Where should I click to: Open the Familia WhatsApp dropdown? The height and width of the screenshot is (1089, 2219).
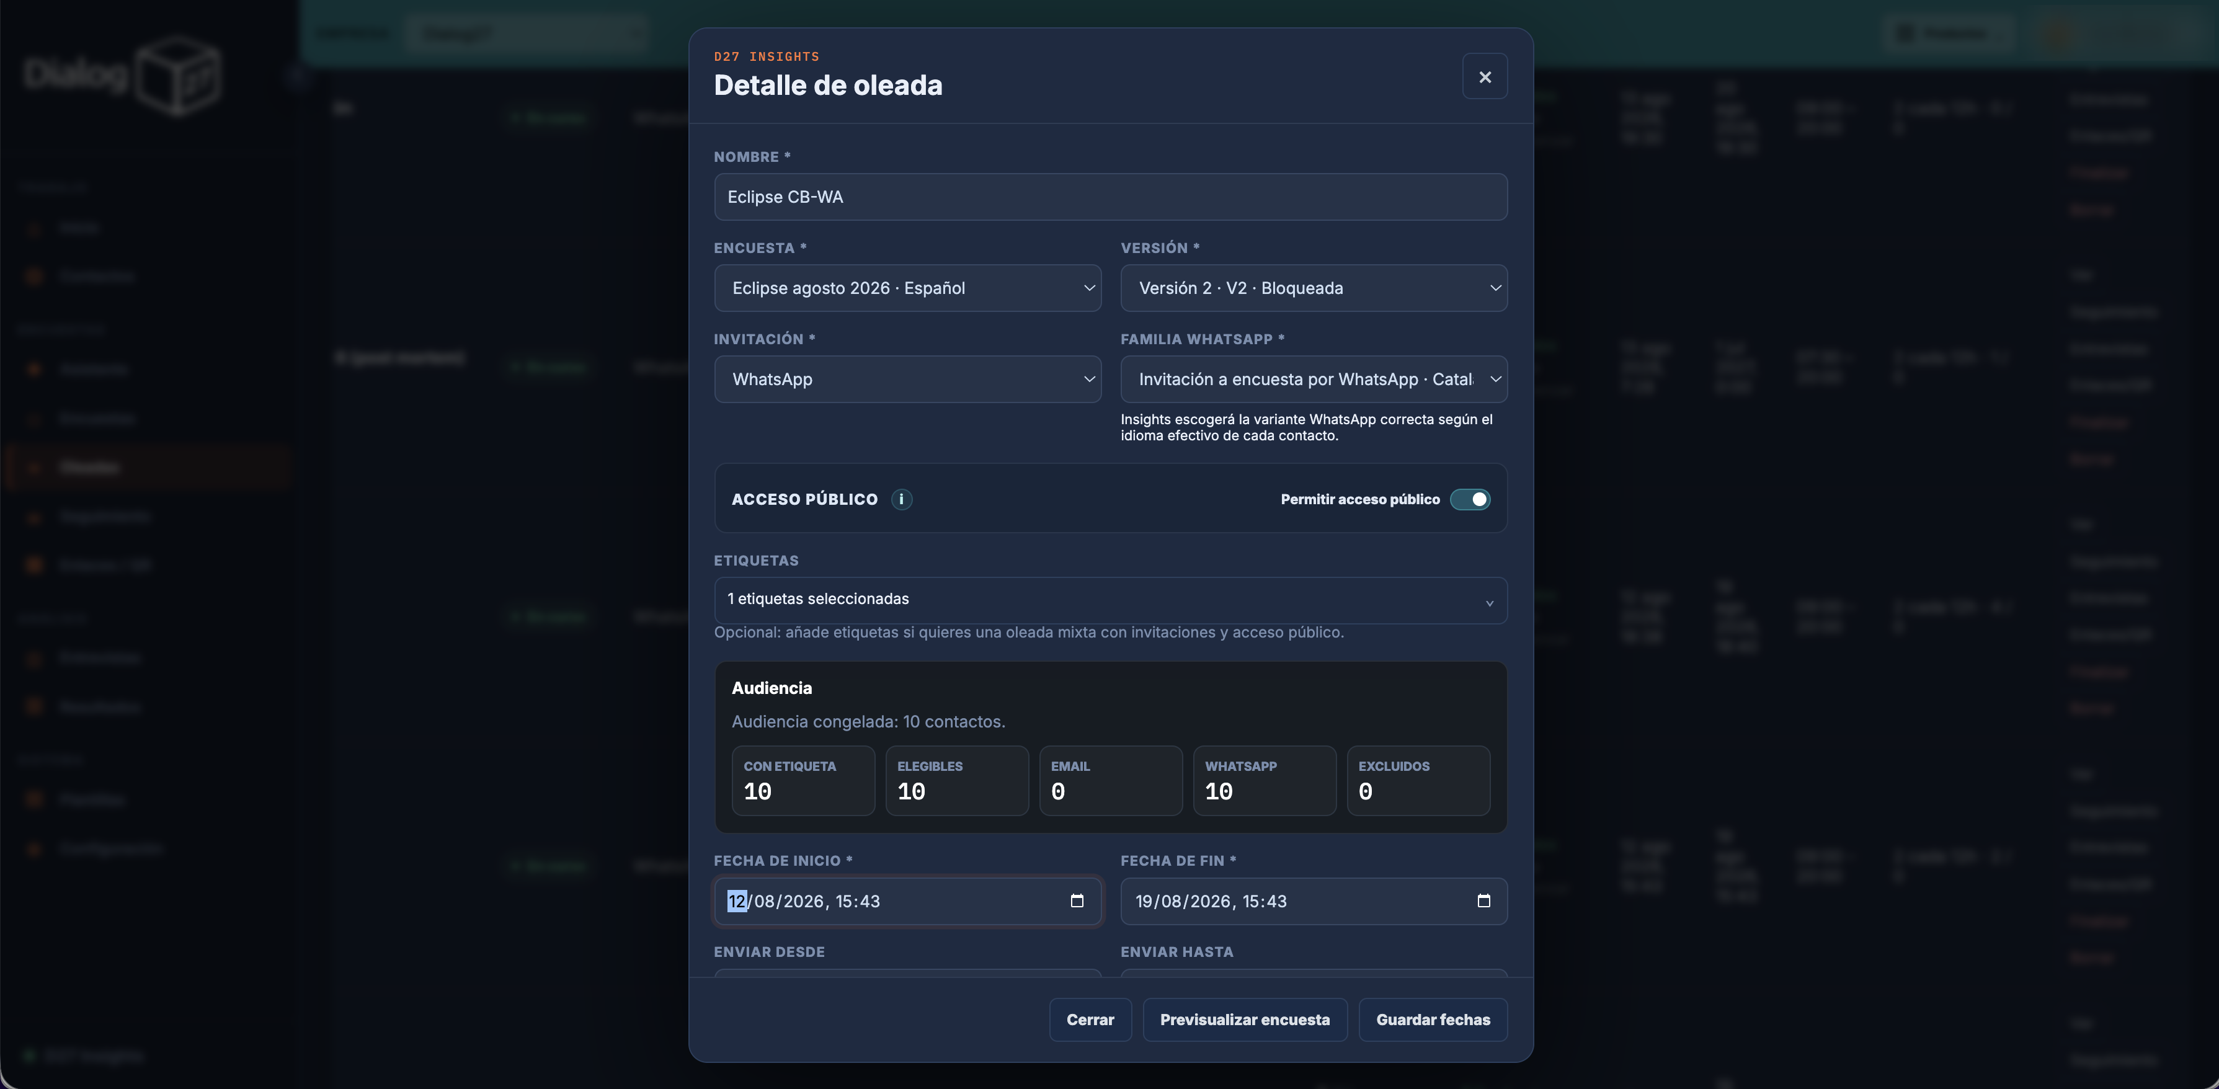tap(1314, 379)
